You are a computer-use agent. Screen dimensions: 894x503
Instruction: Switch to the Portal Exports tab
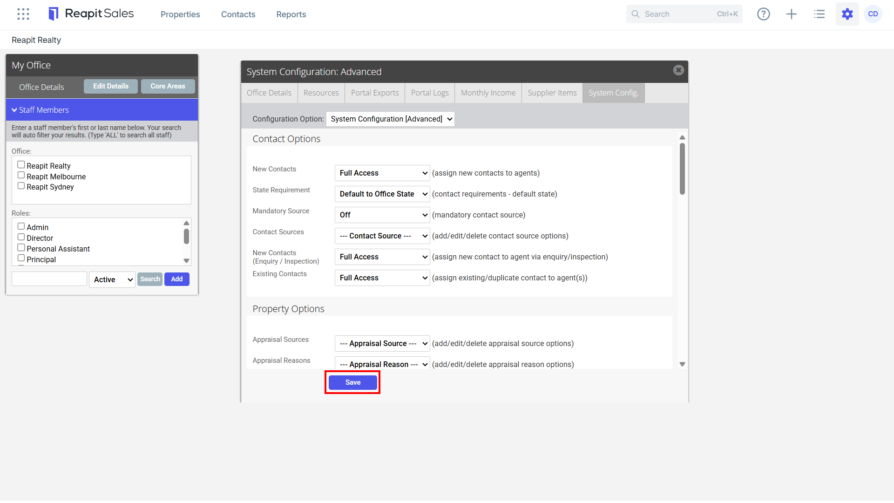tap(375, 93)
